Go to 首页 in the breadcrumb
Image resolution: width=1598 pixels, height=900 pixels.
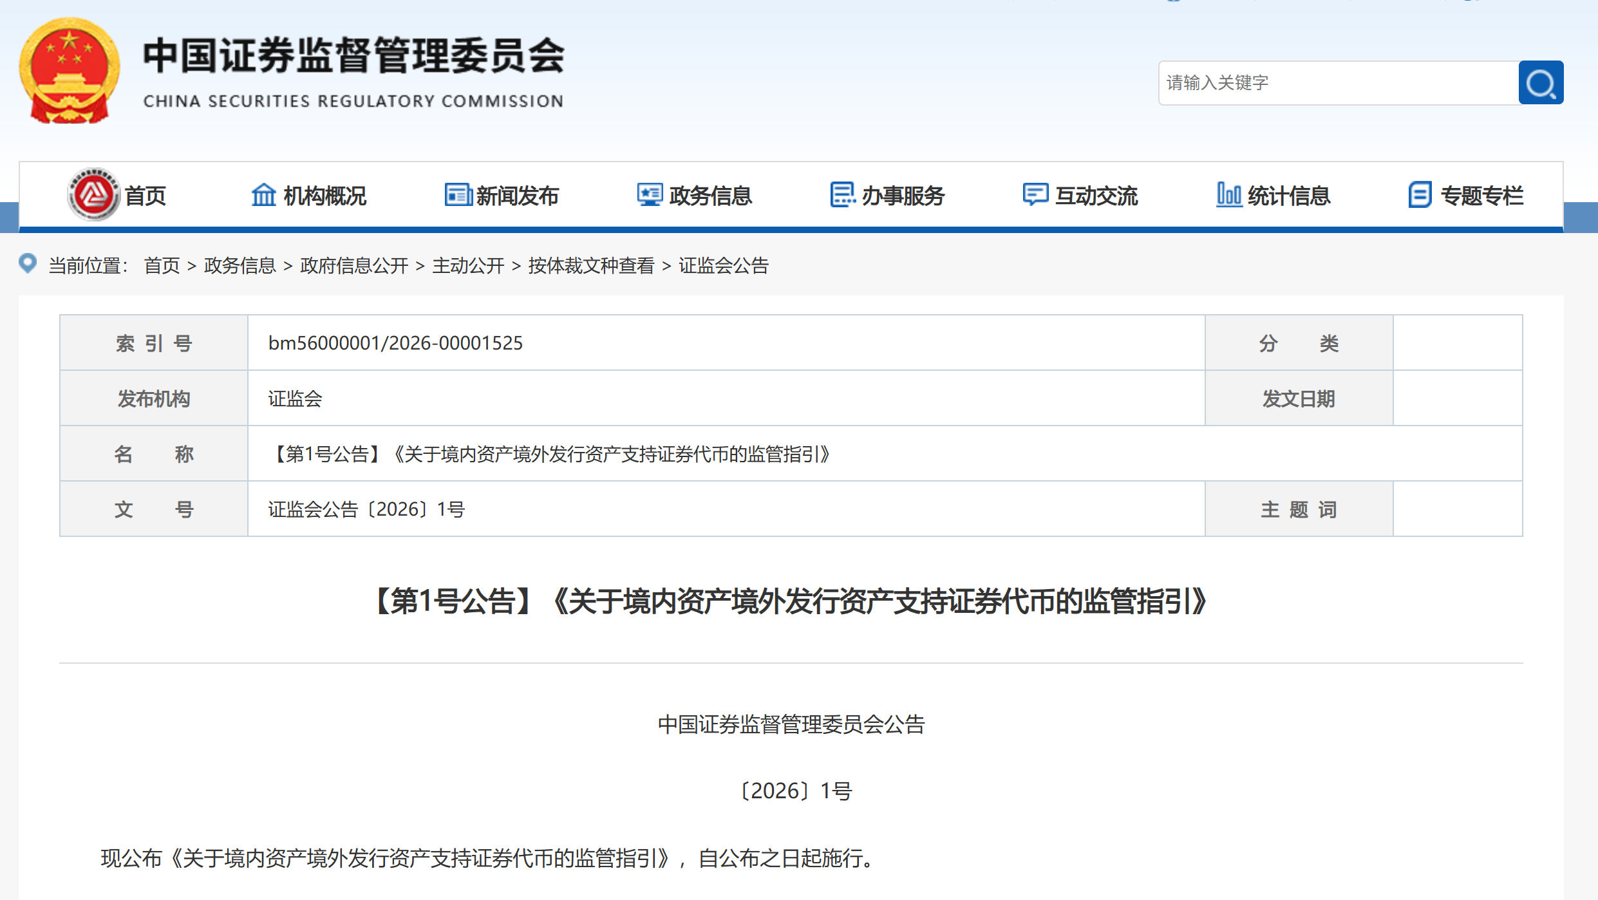(x=162, y=265)
